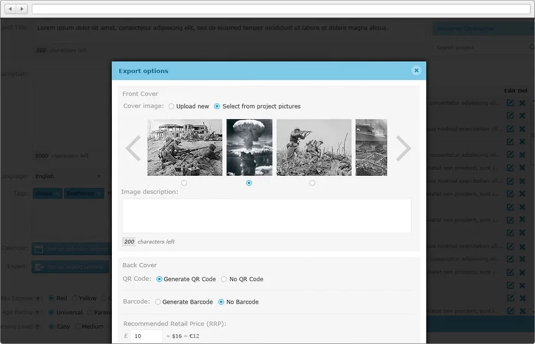Remove the Beethoven tag
Image resolution: width=535 pixels, height=344 pixels.
click(99, 193)
